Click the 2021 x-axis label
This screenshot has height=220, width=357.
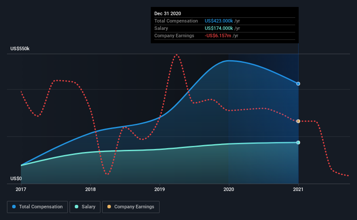tap(298, 189)
